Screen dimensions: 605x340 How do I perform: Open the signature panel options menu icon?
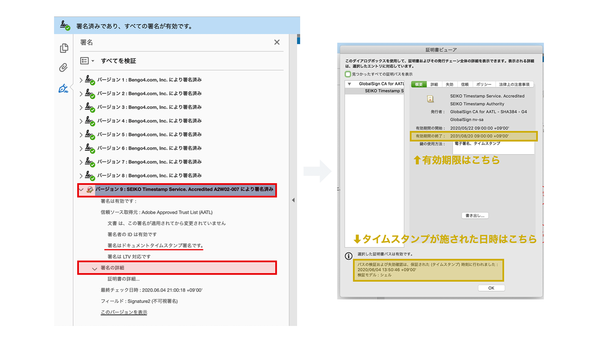point(87,61)
